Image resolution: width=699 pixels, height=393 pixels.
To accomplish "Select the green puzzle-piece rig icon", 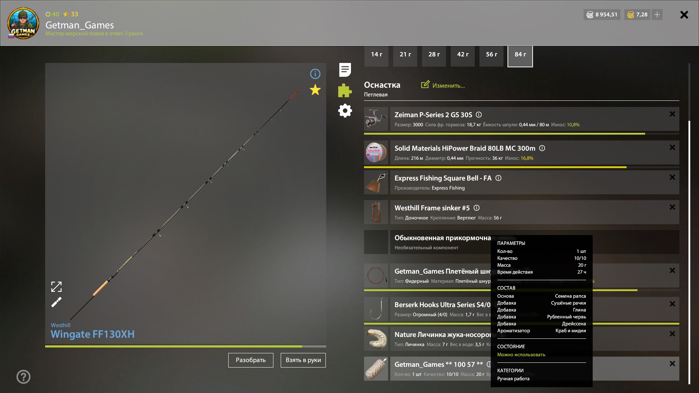I will (x=345, y=90).
